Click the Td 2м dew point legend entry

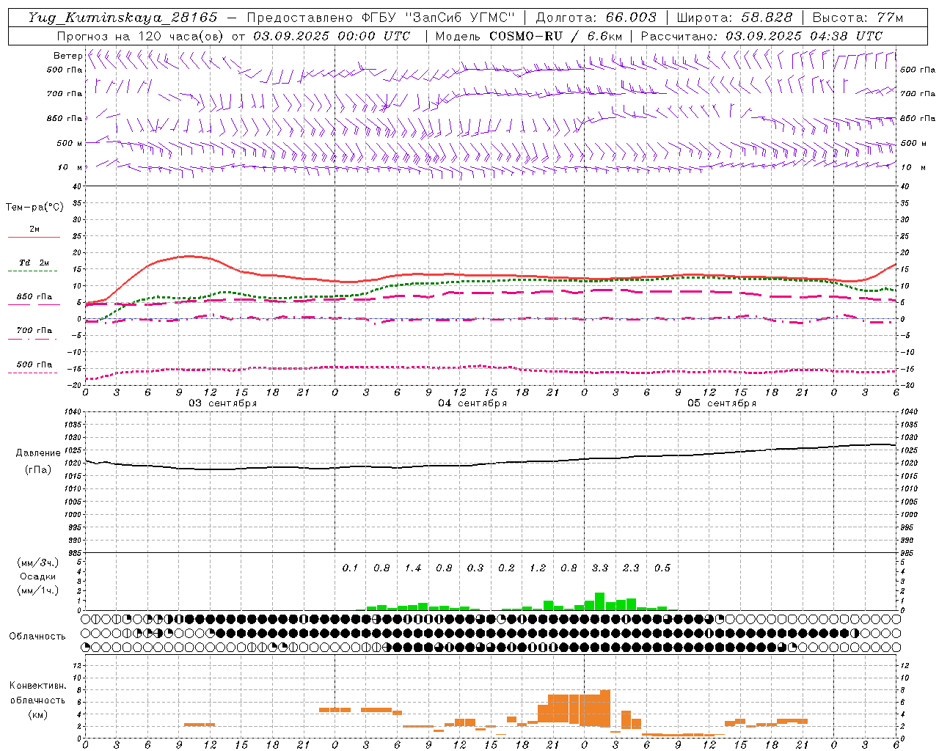point(34,265)
